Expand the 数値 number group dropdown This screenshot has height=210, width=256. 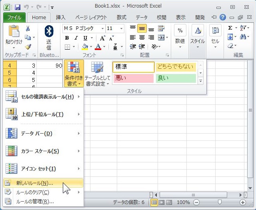click(180, 47)
